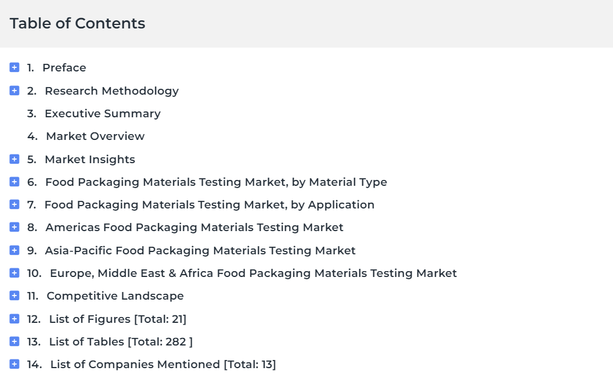Viewport: 613px width, 378px height.
Task: Select List of Tables [Total: 282] text
Action: [x=121, y=341]
